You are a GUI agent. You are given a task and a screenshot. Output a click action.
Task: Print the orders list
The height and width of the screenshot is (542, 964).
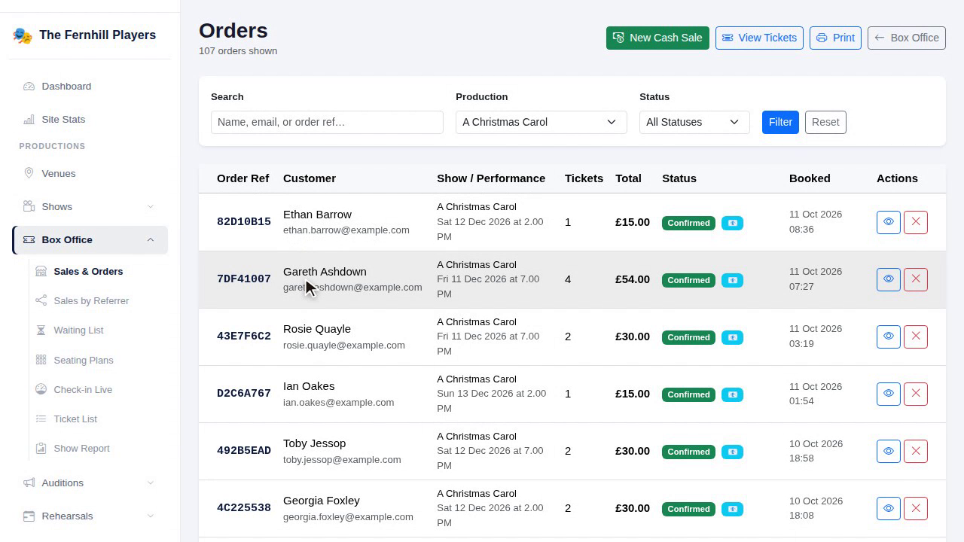tap(835, 38)
